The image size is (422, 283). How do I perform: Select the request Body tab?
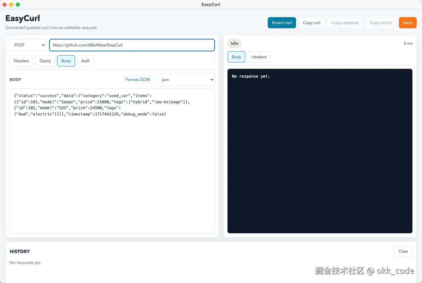[x=66, y=61]
